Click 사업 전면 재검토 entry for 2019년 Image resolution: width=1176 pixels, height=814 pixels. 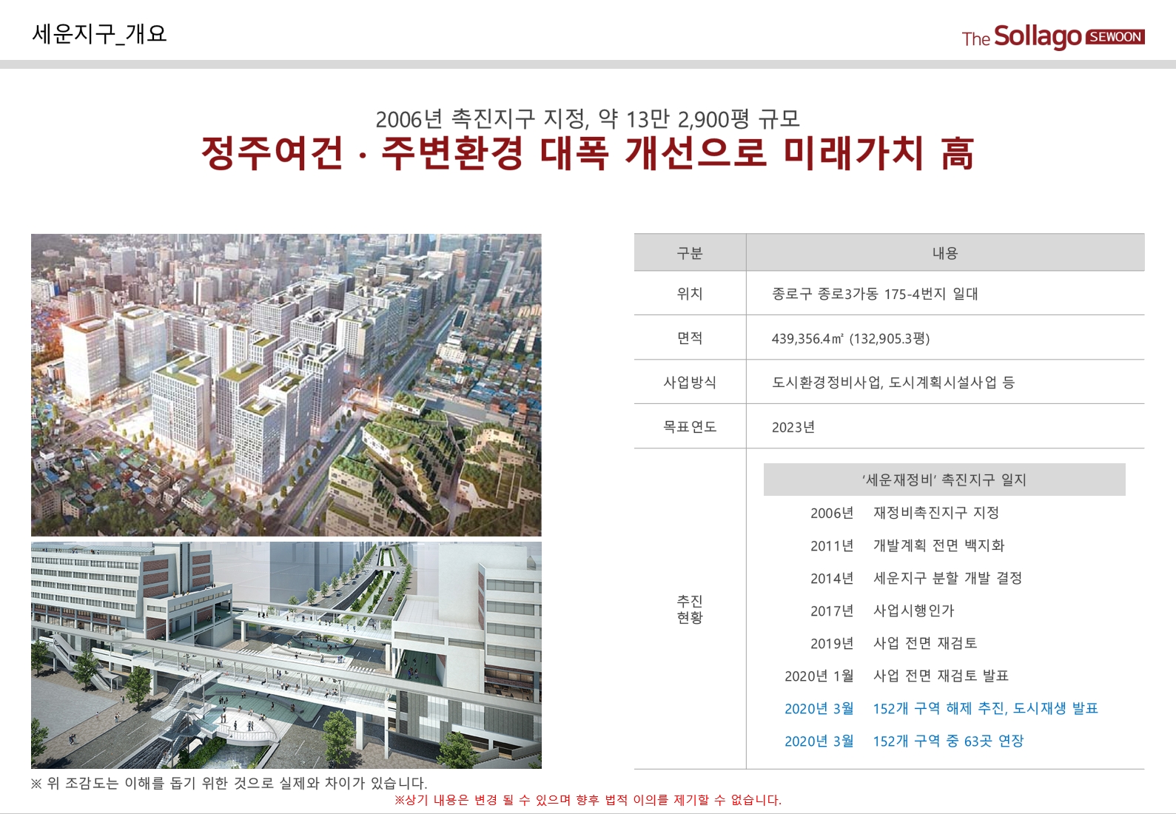click(925, 643)
